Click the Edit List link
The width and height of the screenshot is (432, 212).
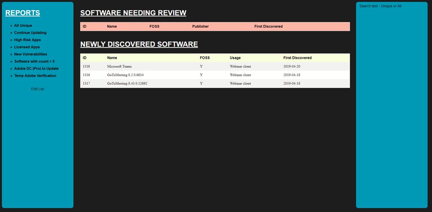[38, 89]
